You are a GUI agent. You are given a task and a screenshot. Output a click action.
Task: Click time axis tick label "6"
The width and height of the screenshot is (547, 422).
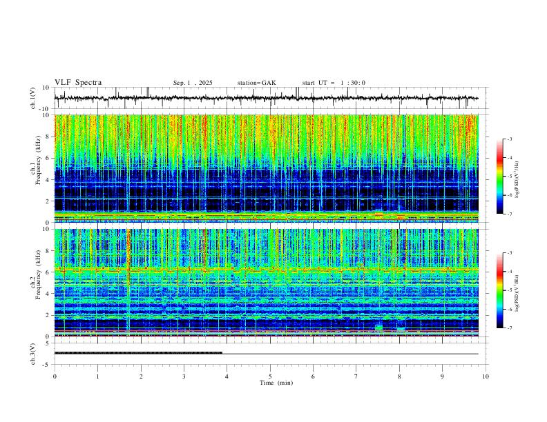coord(313,376)
